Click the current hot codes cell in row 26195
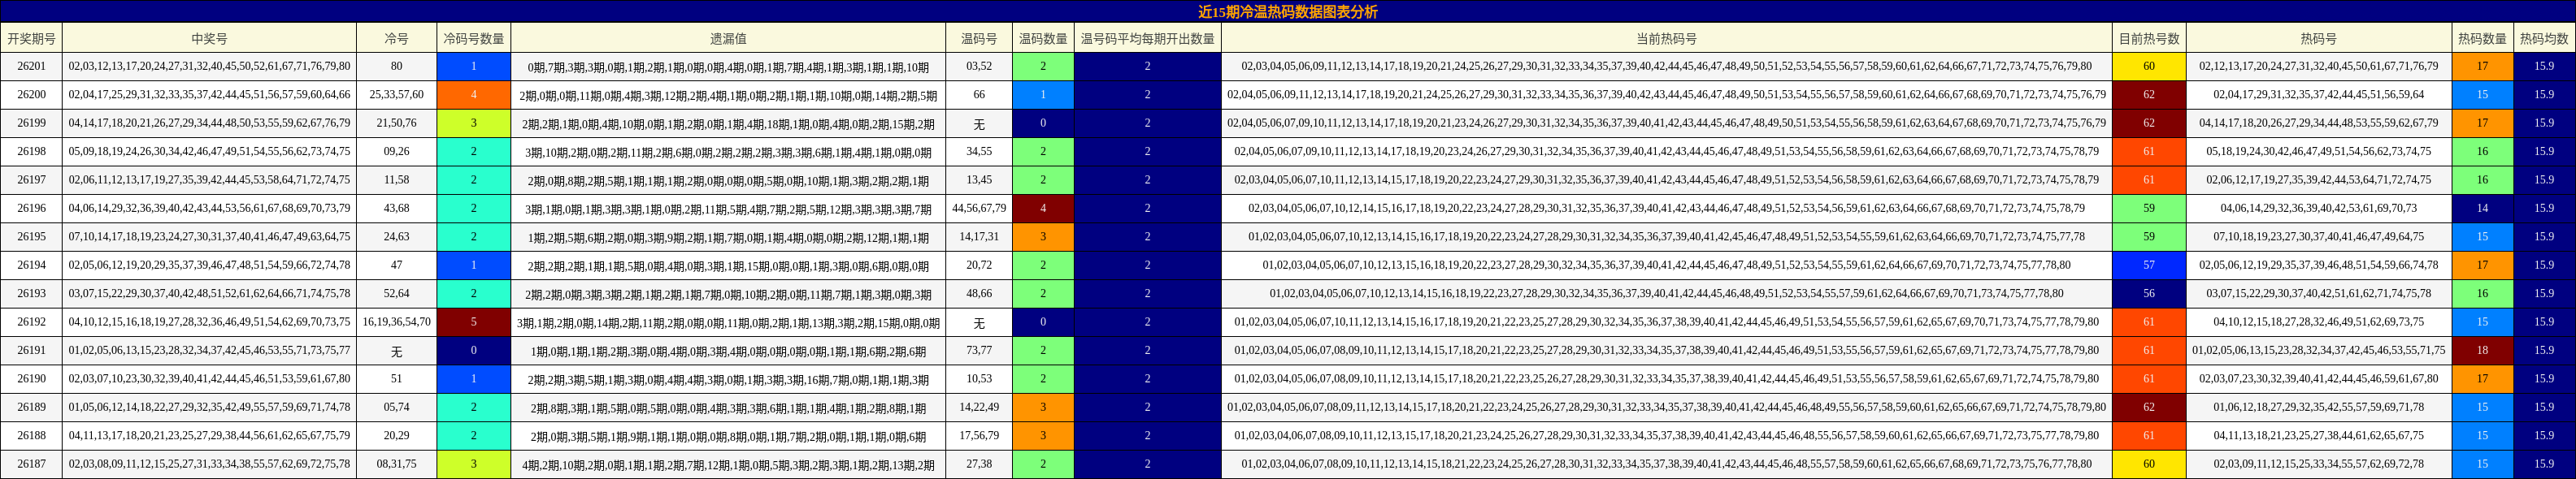 [x=1666, y=238]
